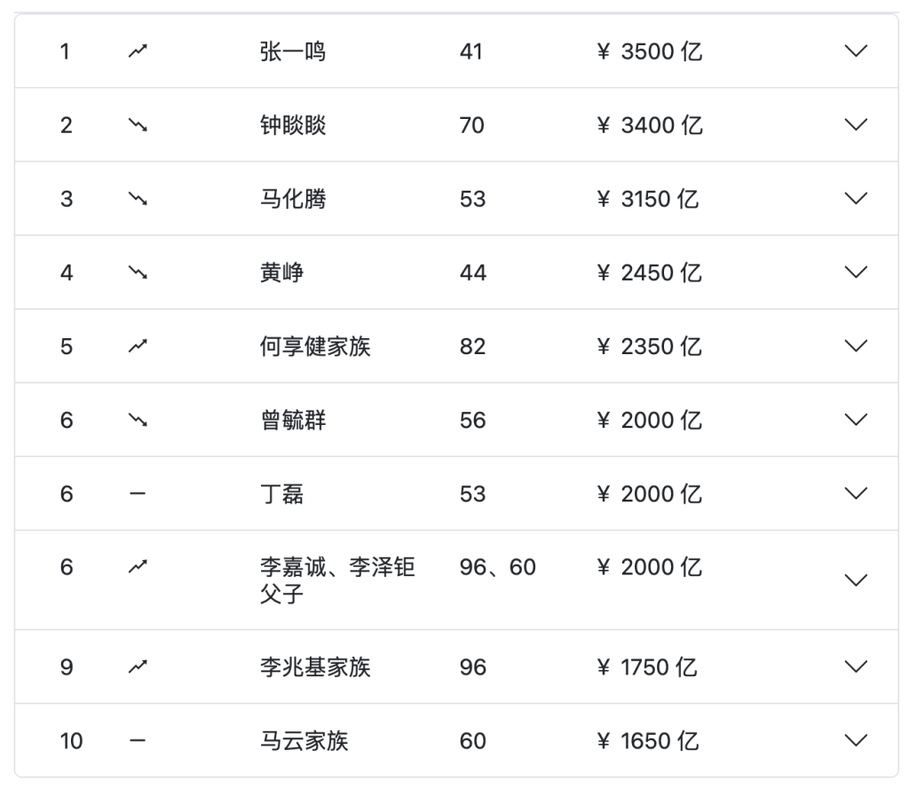Expand the 黄峥 row chevron
This screenshot has height=789, width=909.
[x=856, y=272]
